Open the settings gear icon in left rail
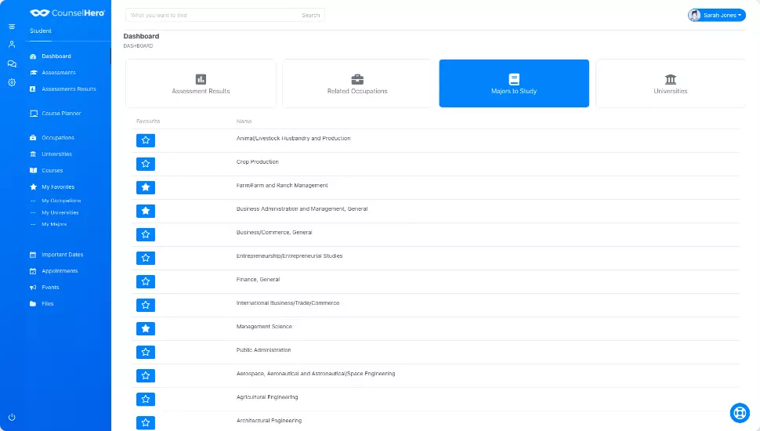This screenshot has width=760, height=431. tap(12, 82)
